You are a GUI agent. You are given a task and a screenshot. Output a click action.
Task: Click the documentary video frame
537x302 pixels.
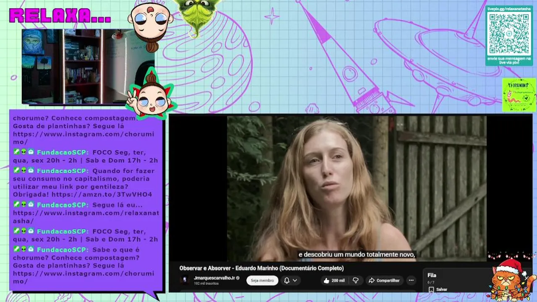point(357,188)
